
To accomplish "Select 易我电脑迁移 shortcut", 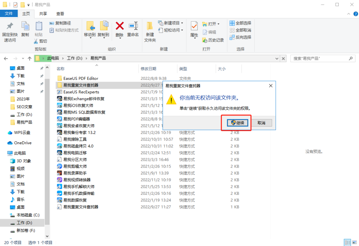I will [72, 153].
